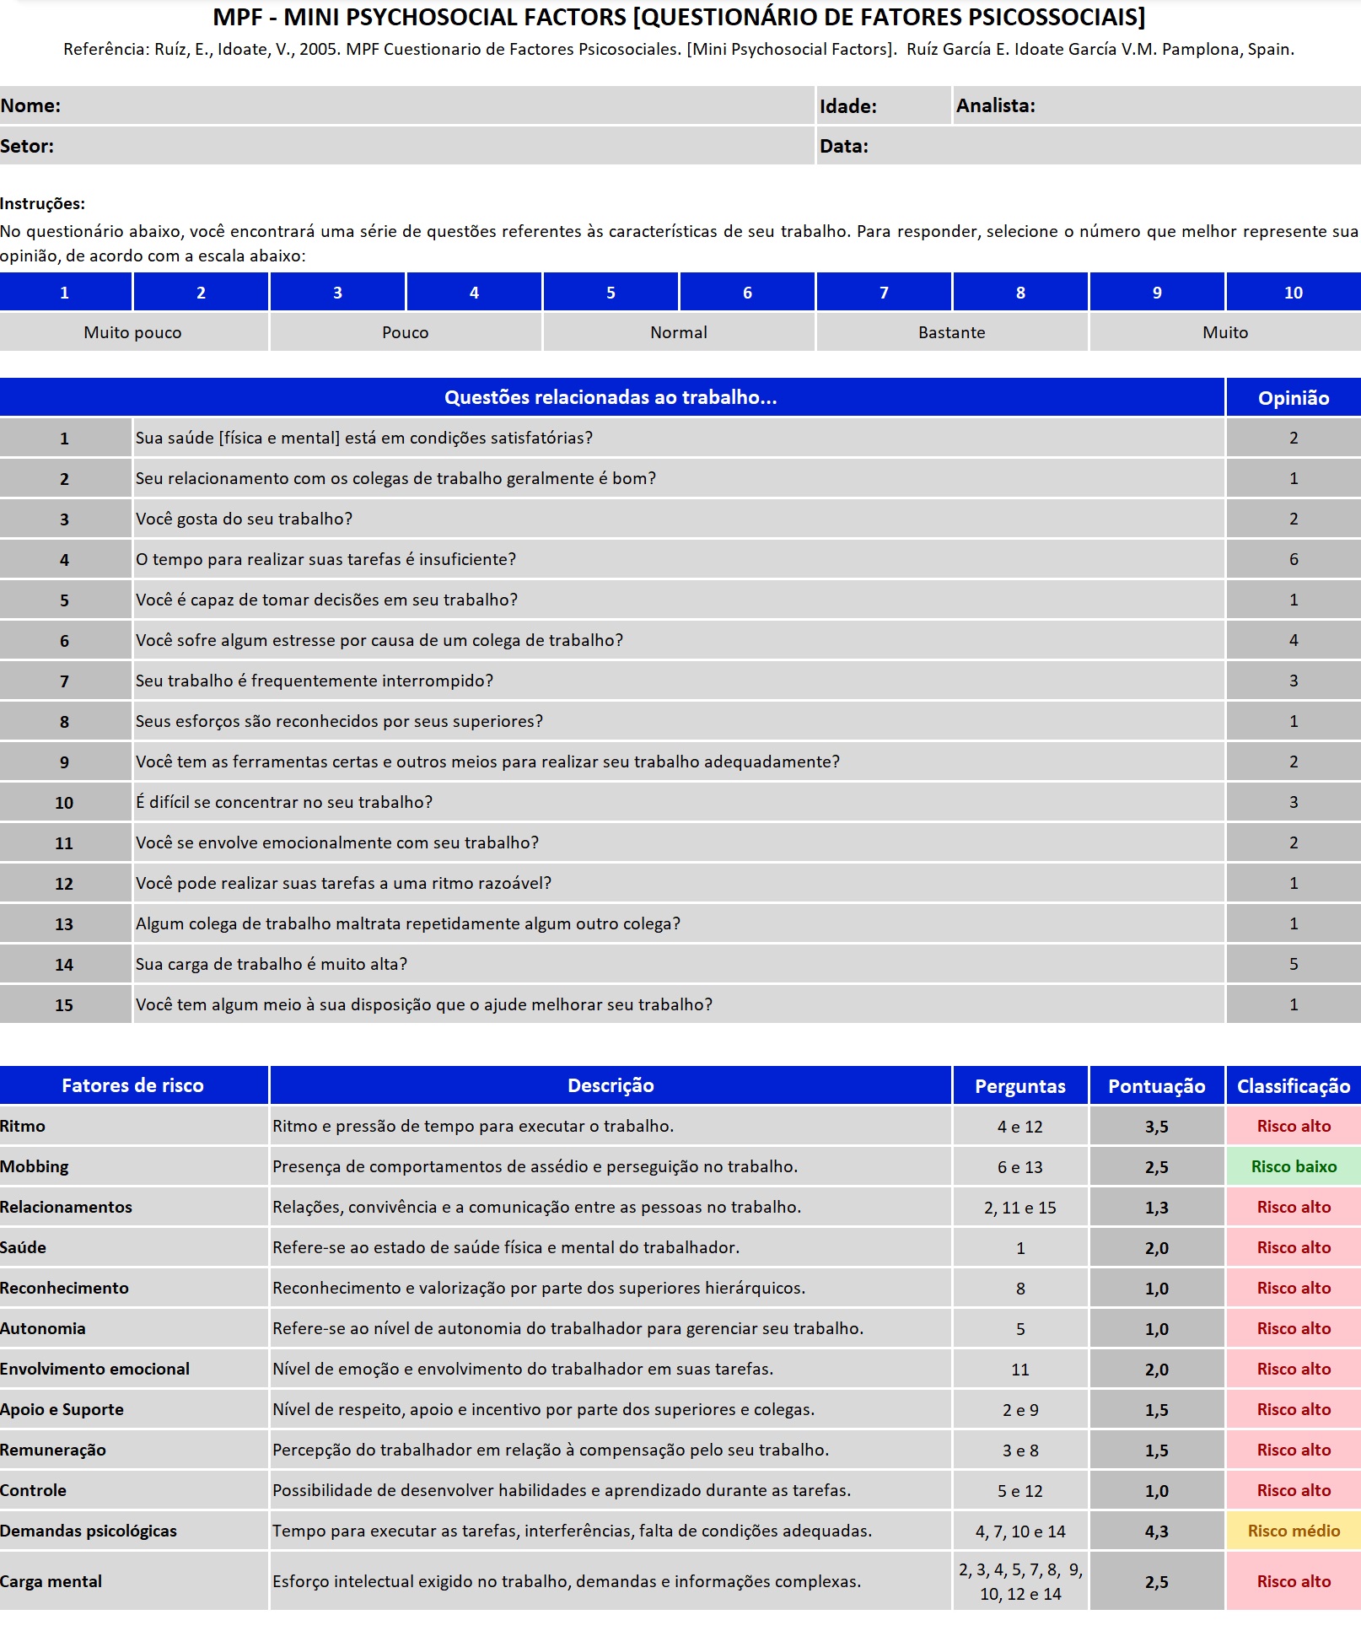Click the Opinião value for question 4
This screenshot has width=1361, height=1647.
tap(1292, 559)
